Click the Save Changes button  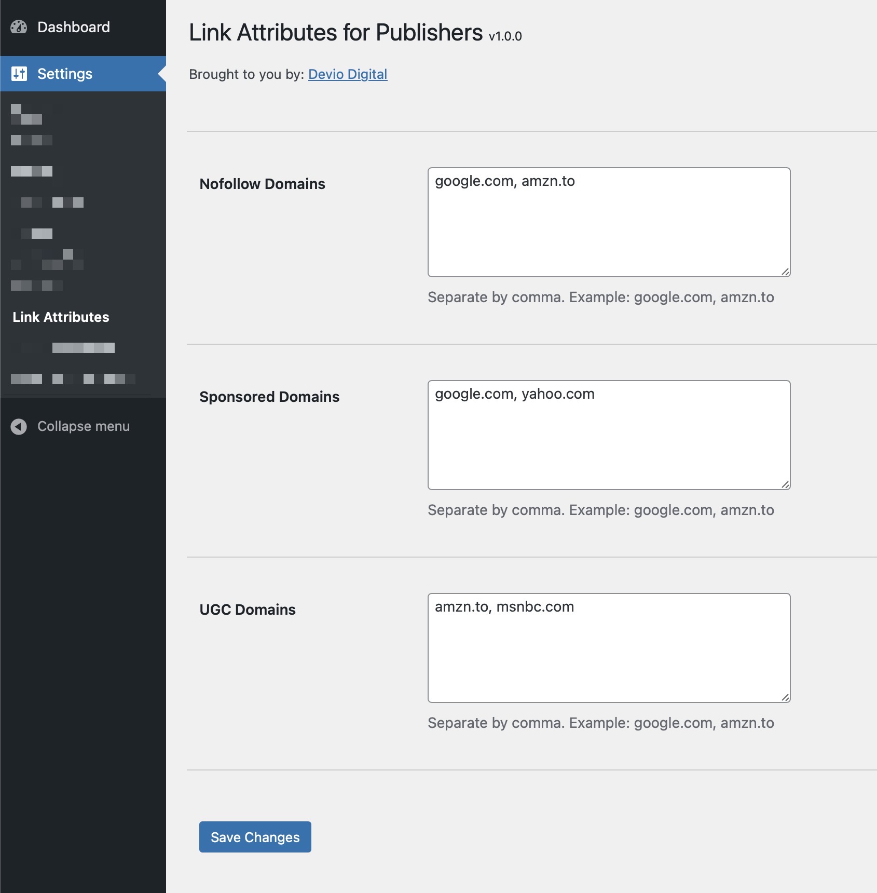pos(255,837)
